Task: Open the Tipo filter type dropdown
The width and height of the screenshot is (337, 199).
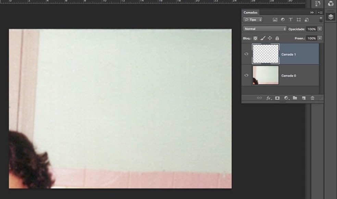Action: (253, 19)
